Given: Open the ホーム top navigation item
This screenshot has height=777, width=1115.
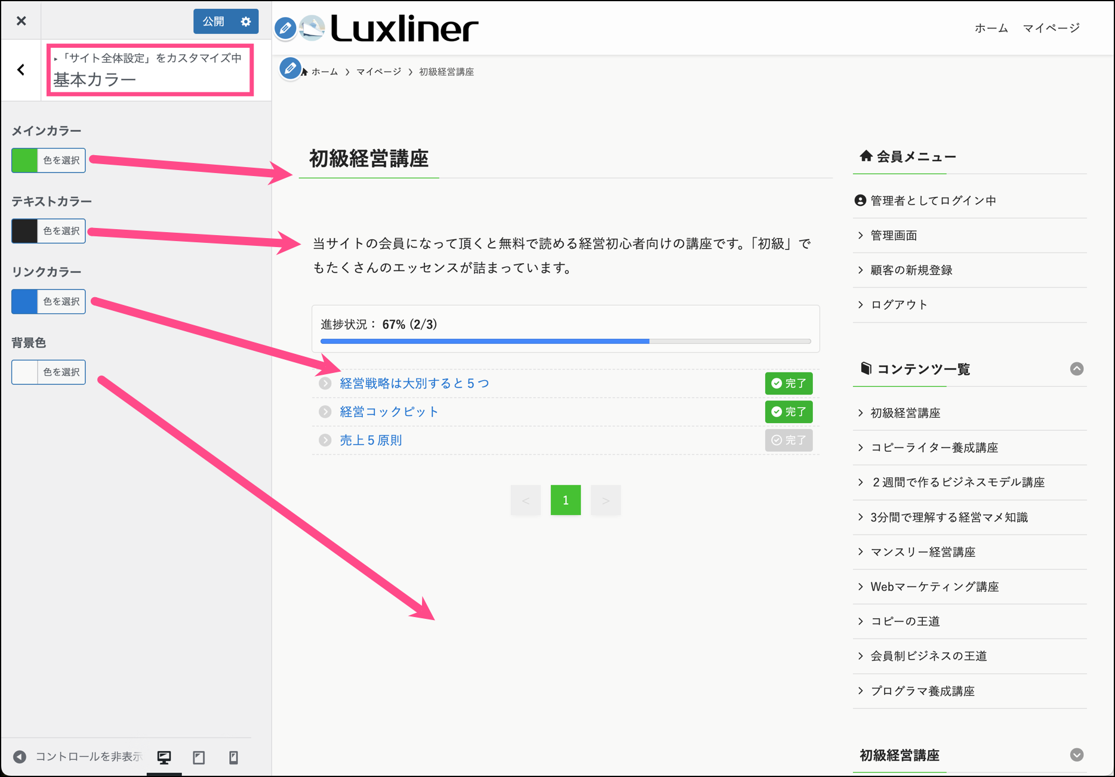Looking at the screenshot, I should coord(991,28).
